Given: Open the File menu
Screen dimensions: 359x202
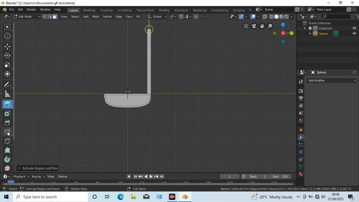Looking at the screenshot, I should coord(11,10).
